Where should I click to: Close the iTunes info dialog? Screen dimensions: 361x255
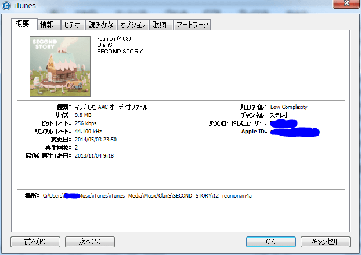pyautogui.click(x=346, y=3)
